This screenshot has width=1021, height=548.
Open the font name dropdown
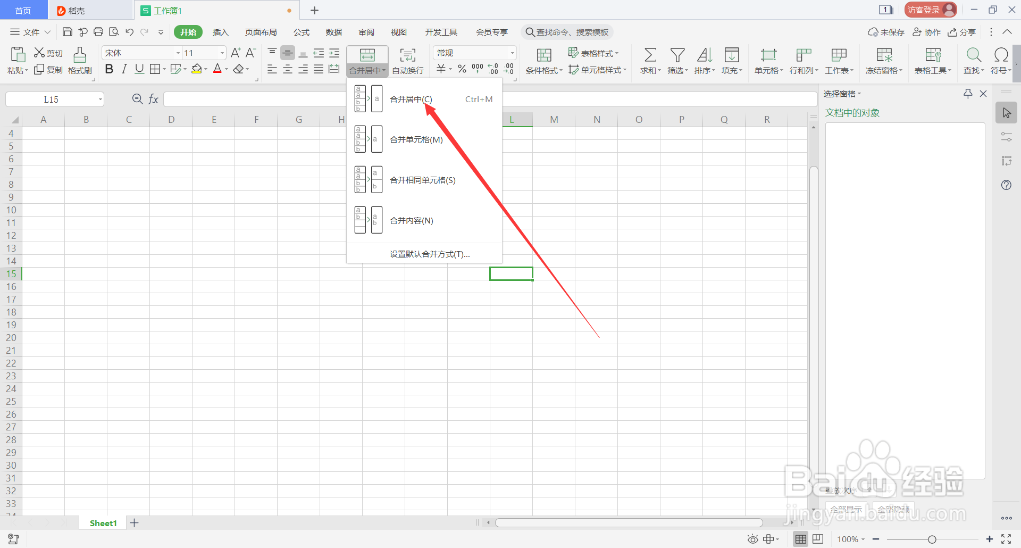coord(177,52)
